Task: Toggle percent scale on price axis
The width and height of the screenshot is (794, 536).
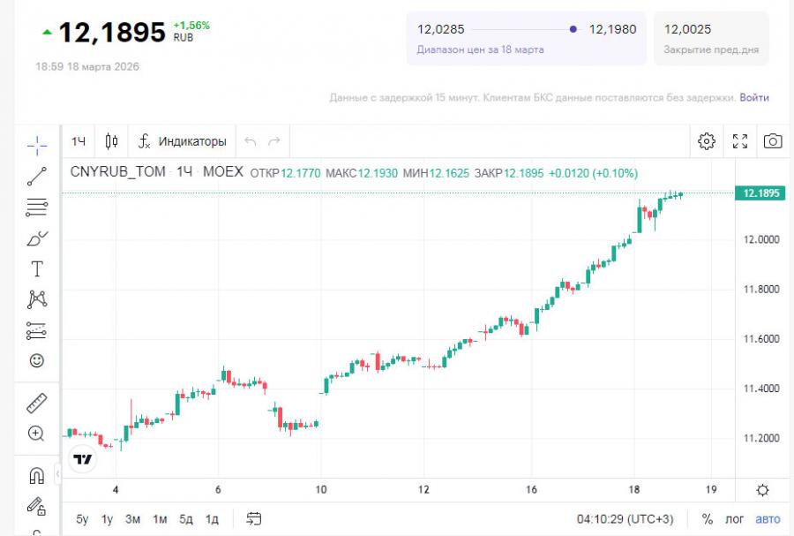Action: pyautogui.click(x=707, y=519)
